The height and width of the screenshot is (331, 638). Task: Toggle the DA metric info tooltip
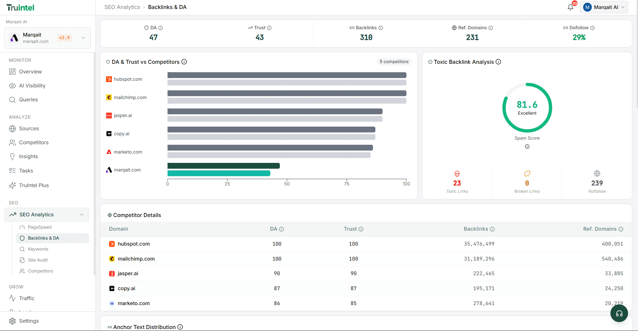point(161,28)
